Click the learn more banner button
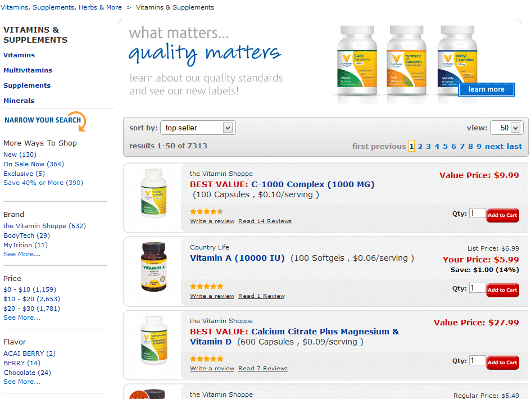This screenshot has height=399, width=531. click(486, 89)
